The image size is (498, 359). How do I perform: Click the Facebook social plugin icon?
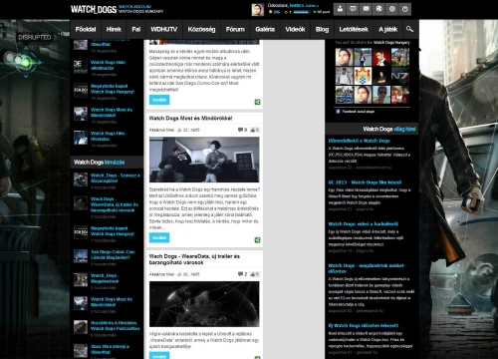point(338,112)
